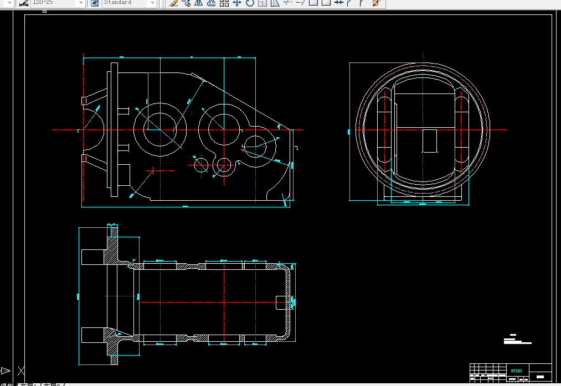Open the leftmost style dropdown arrow

9,3
